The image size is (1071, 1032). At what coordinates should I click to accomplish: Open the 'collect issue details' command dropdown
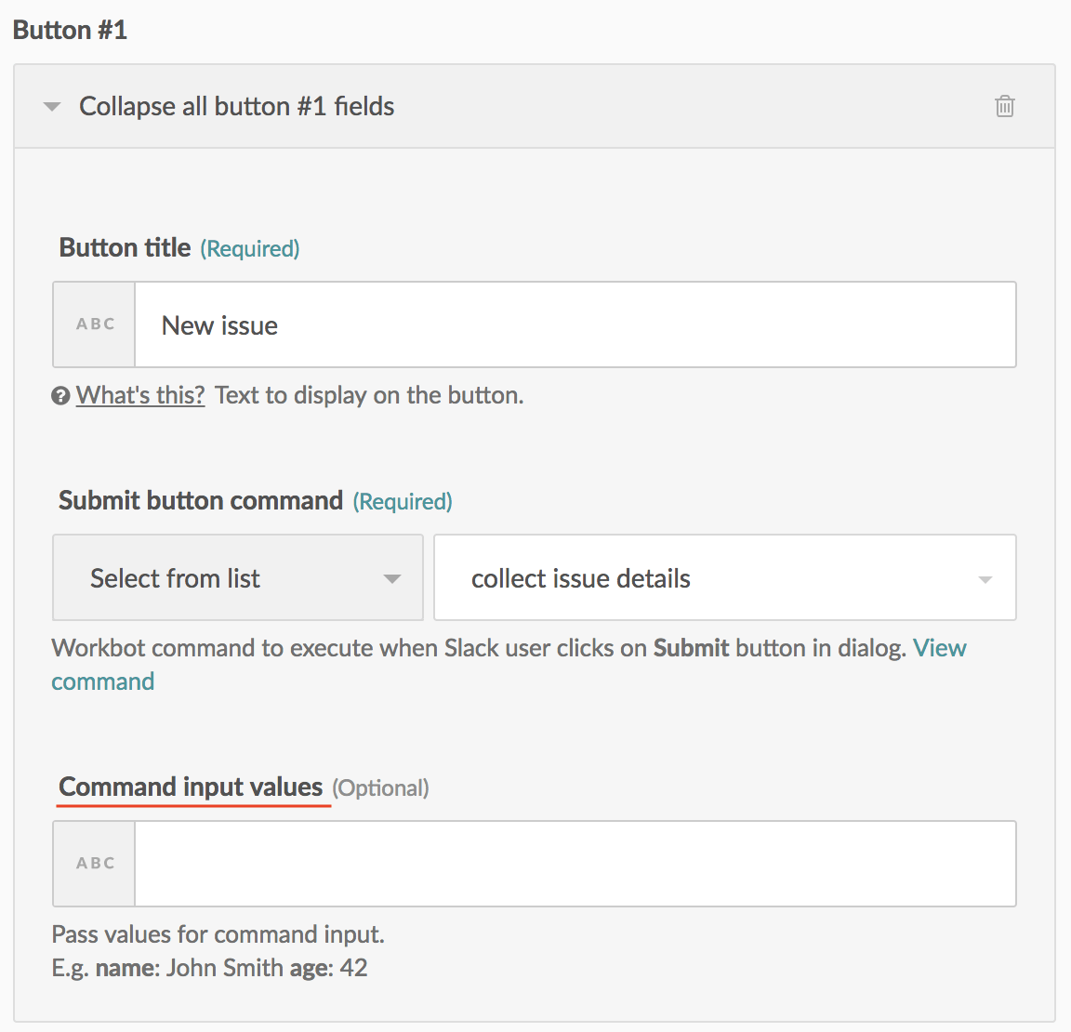tap(724, 578)
